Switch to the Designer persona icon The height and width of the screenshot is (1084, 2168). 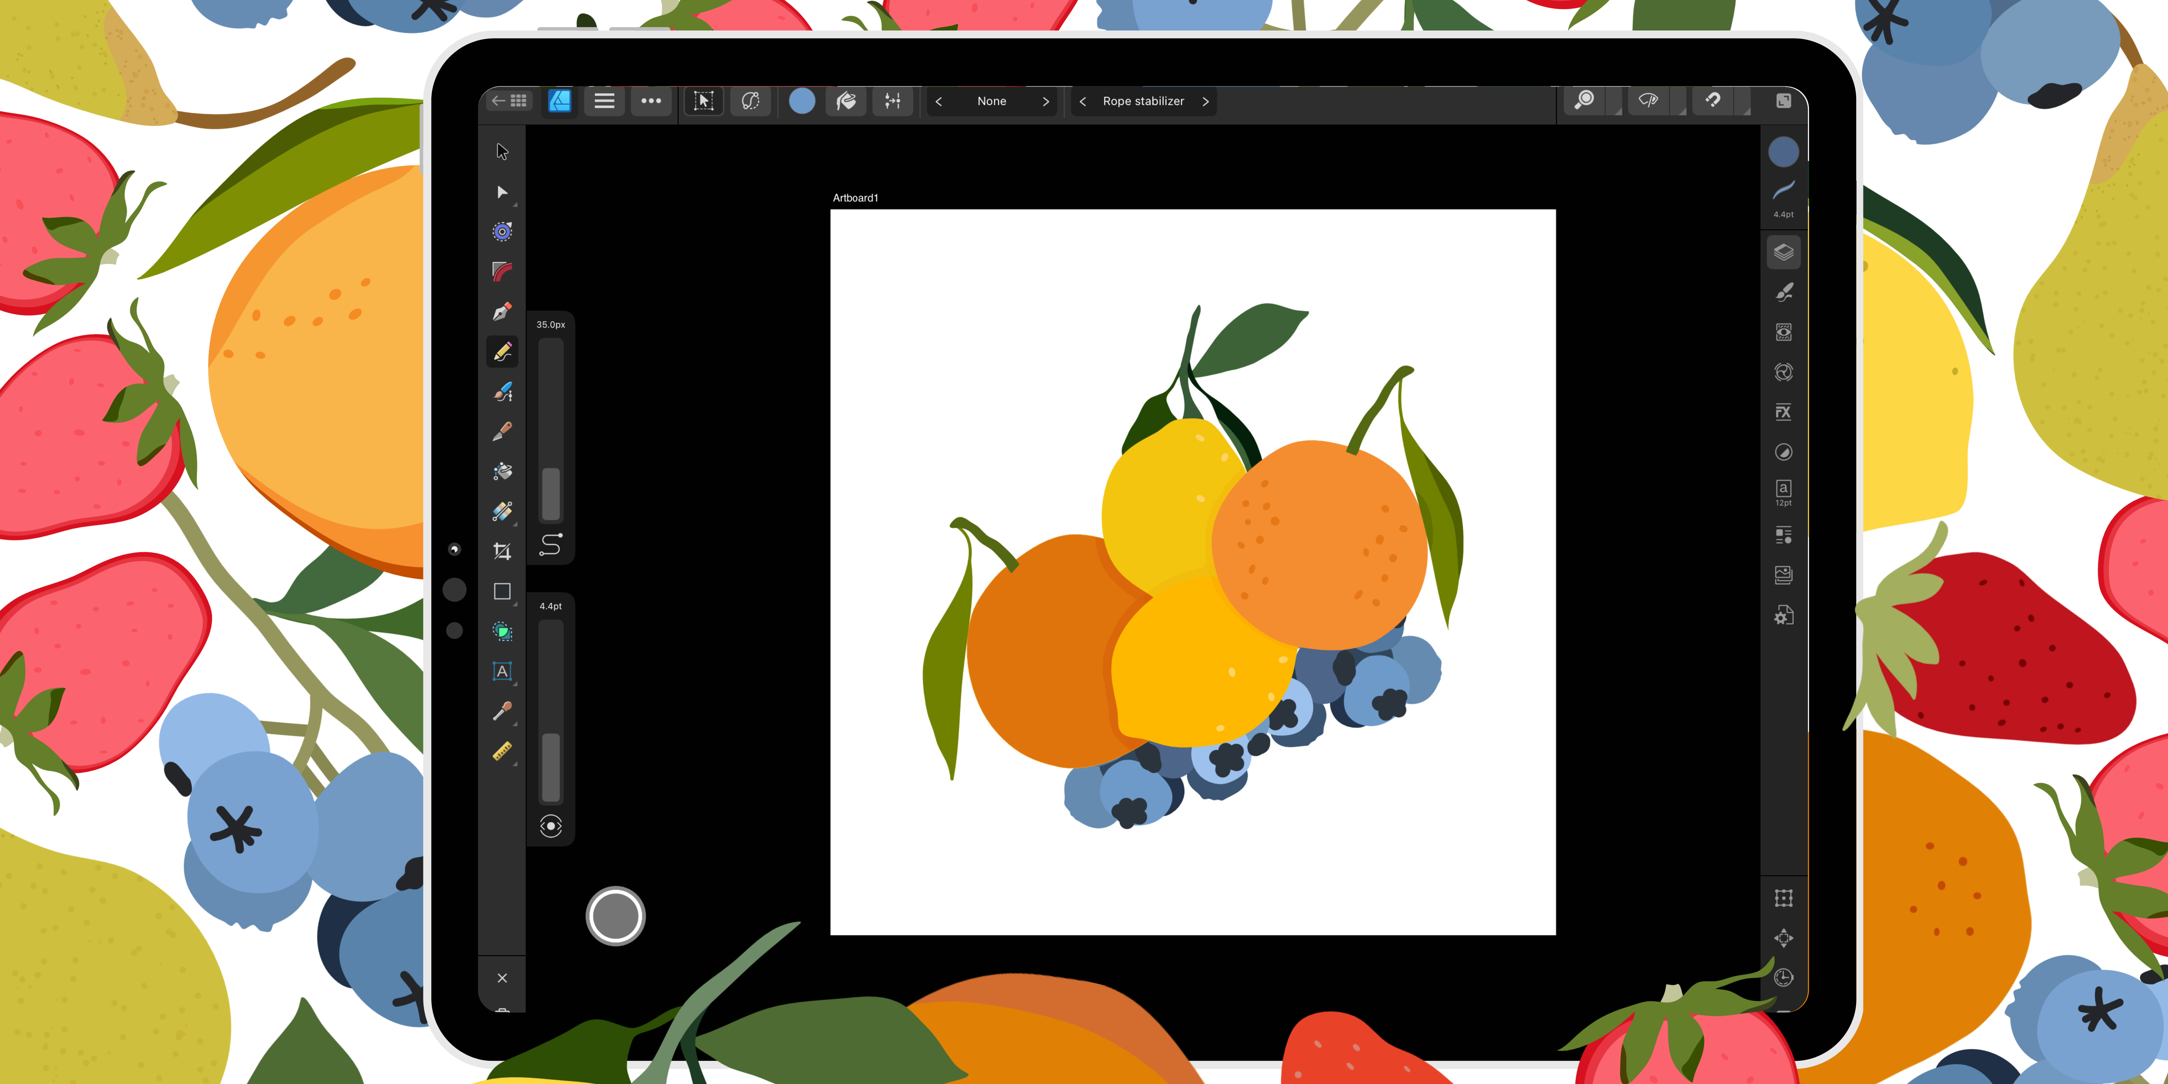click(x=559, y=101)
